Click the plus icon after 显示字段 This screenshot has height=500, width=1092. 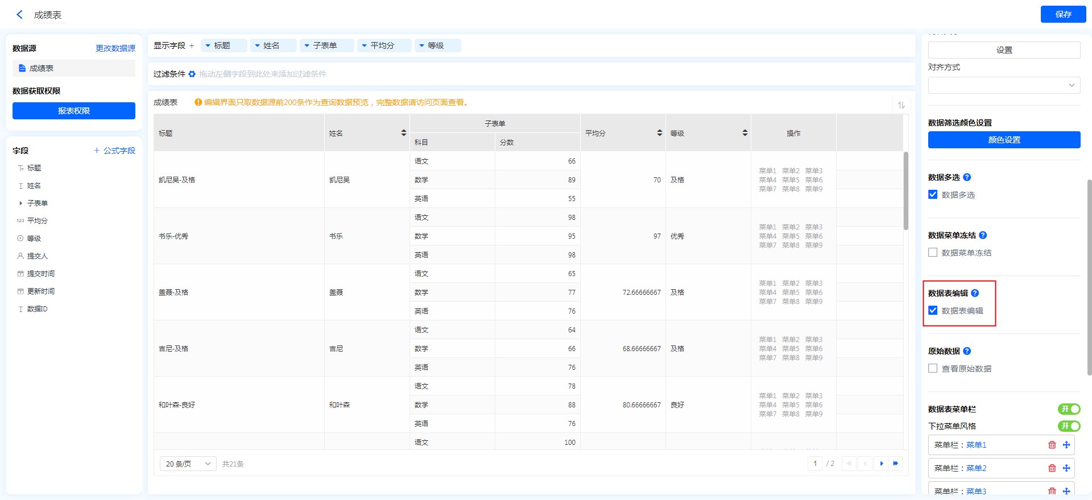pyautogui.click(x=192, y=45)
